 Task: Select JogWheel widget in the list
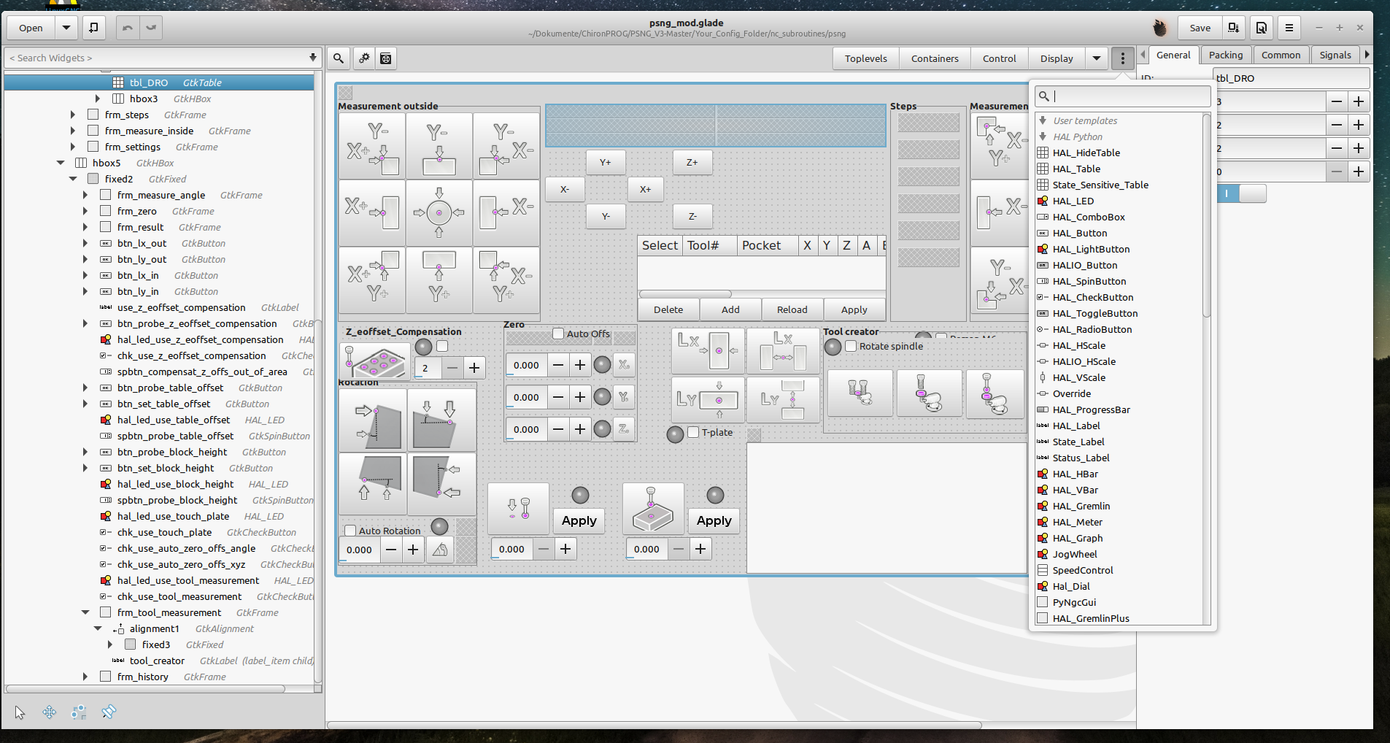1074,554
